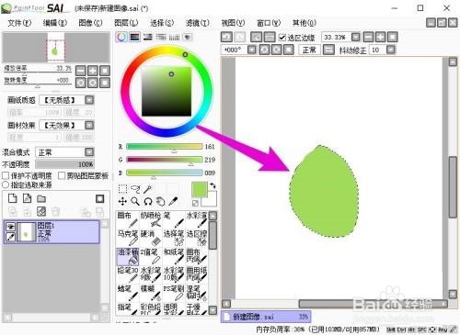
Task: Hide 图层1 using eye icon
Action: click(x=11, y=227)
